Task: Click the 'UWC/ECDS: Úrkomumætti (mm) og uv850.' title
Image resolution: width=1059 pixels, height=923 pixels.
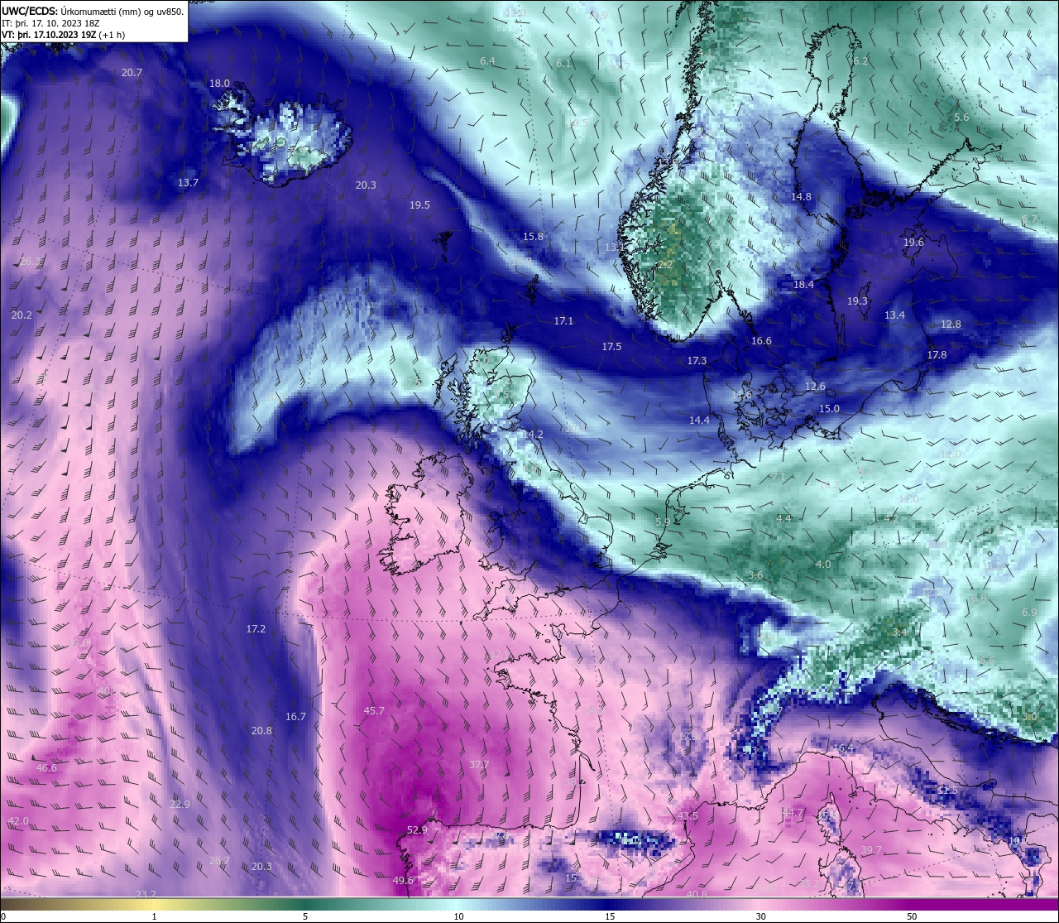Action: tap(93, 12)
